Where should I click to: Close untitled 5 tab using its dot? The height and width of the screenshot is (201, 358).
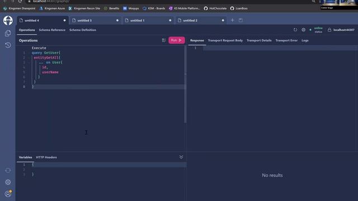[x=117, y=21]
